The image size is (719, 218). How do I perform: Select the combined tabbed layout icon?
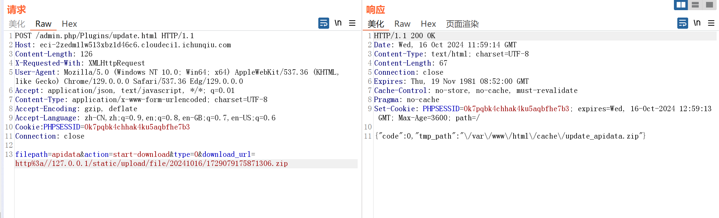(709, 5)
